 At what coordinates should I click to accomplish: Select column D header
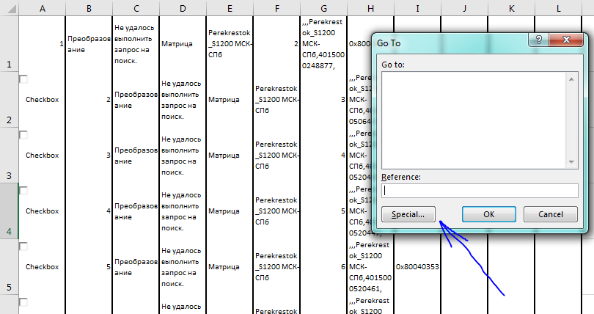[x=183, y=8]
